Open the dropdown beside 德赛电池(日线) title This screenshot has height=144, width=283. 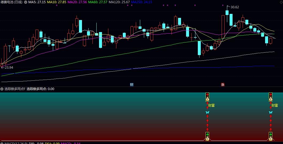26,2
